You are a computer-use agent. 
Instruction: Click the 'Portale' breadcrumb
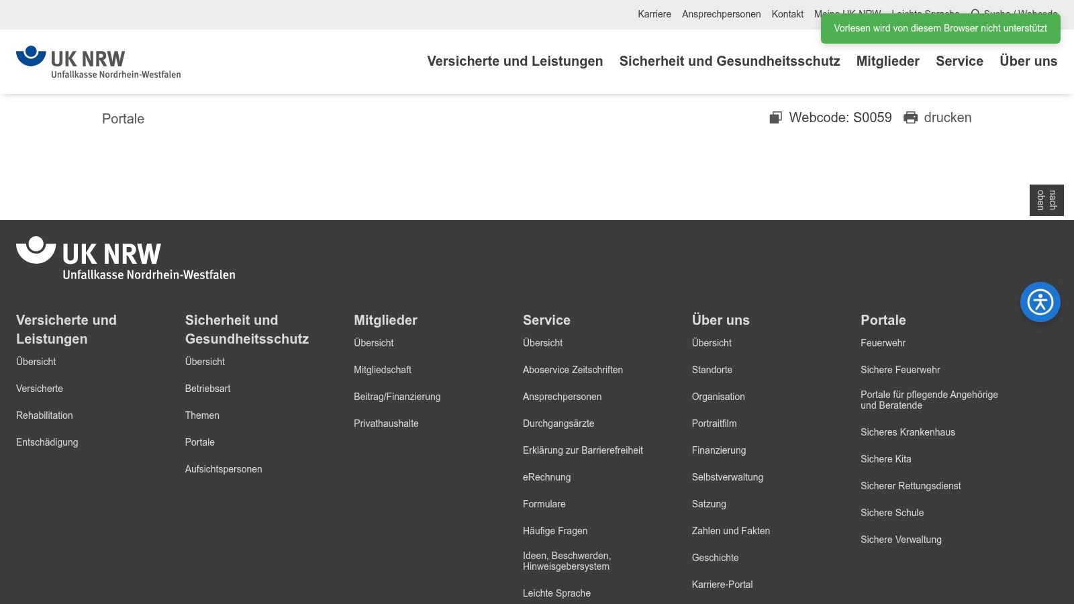click(x=123, y=119)
